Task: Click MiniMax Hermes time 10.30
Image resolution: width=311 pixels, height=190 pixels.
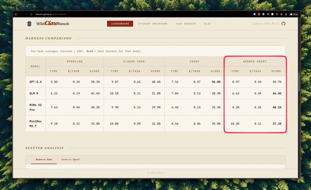Action: point(235,124)
